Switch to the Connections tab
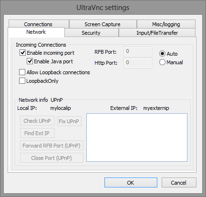 coord(39,24)
